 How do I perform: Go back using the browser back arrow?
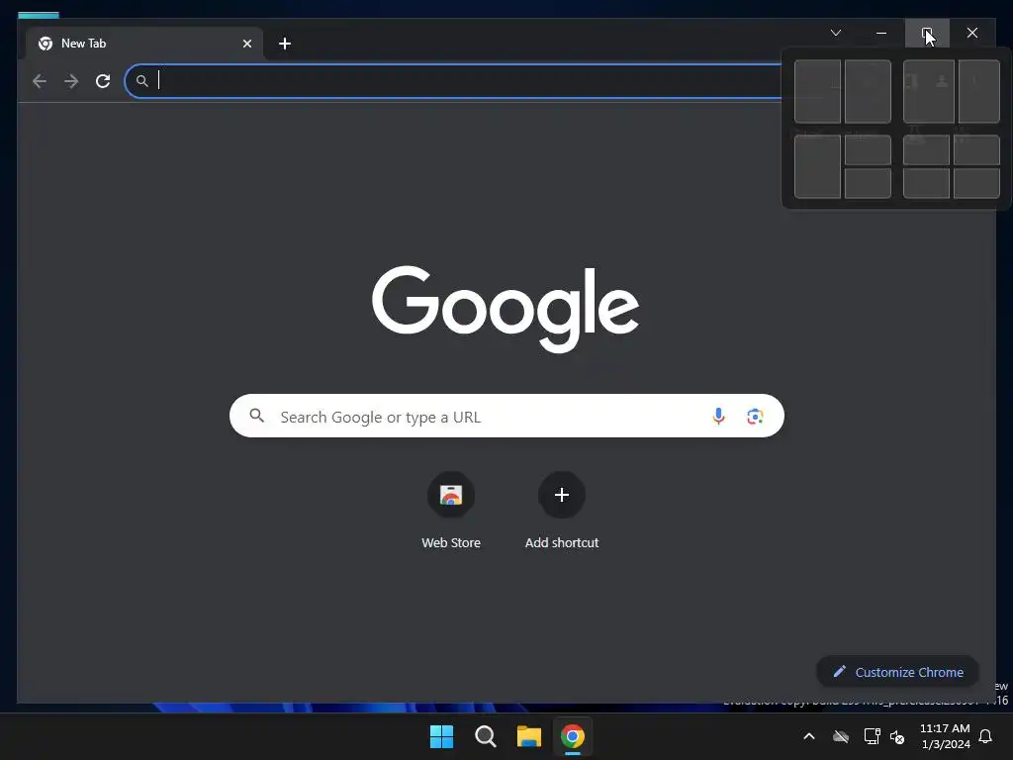[40, 81]
